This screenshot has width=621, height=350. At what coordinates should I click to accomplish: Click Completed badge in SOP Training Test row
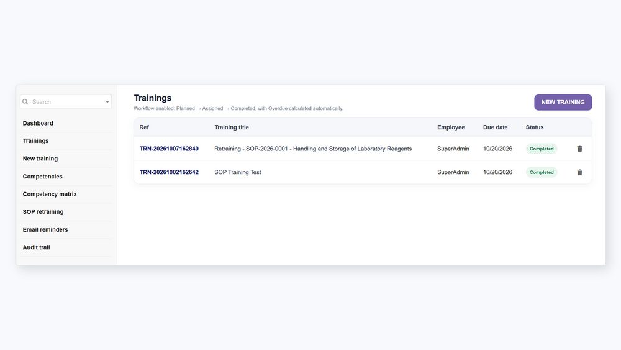click(542, 172)
